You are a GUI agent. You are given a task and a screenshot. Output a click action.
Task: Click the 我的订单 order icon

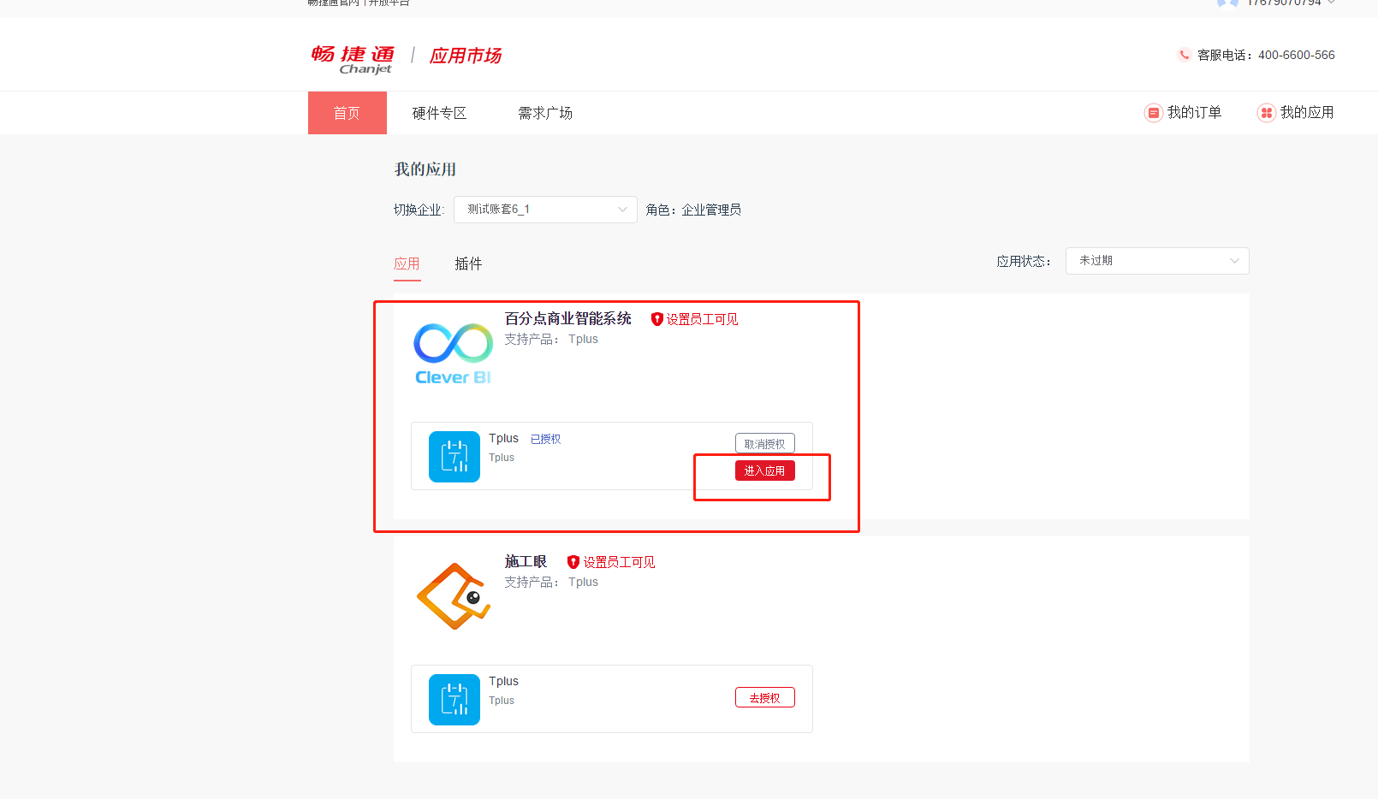(x=1153, y=113)
